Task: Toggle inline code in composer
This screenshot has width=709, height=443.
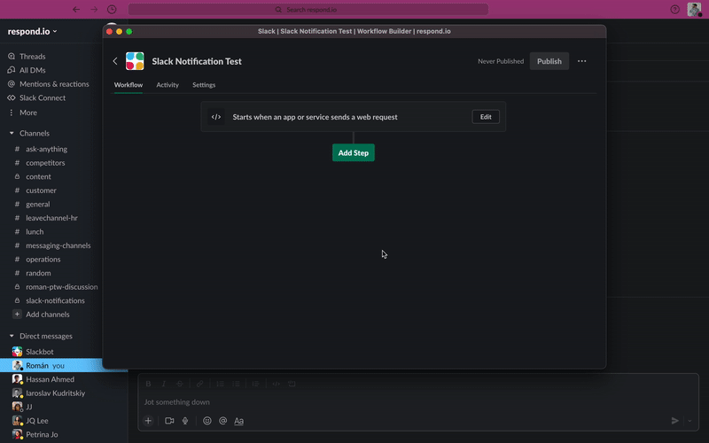Action: [x=277, y=384]
